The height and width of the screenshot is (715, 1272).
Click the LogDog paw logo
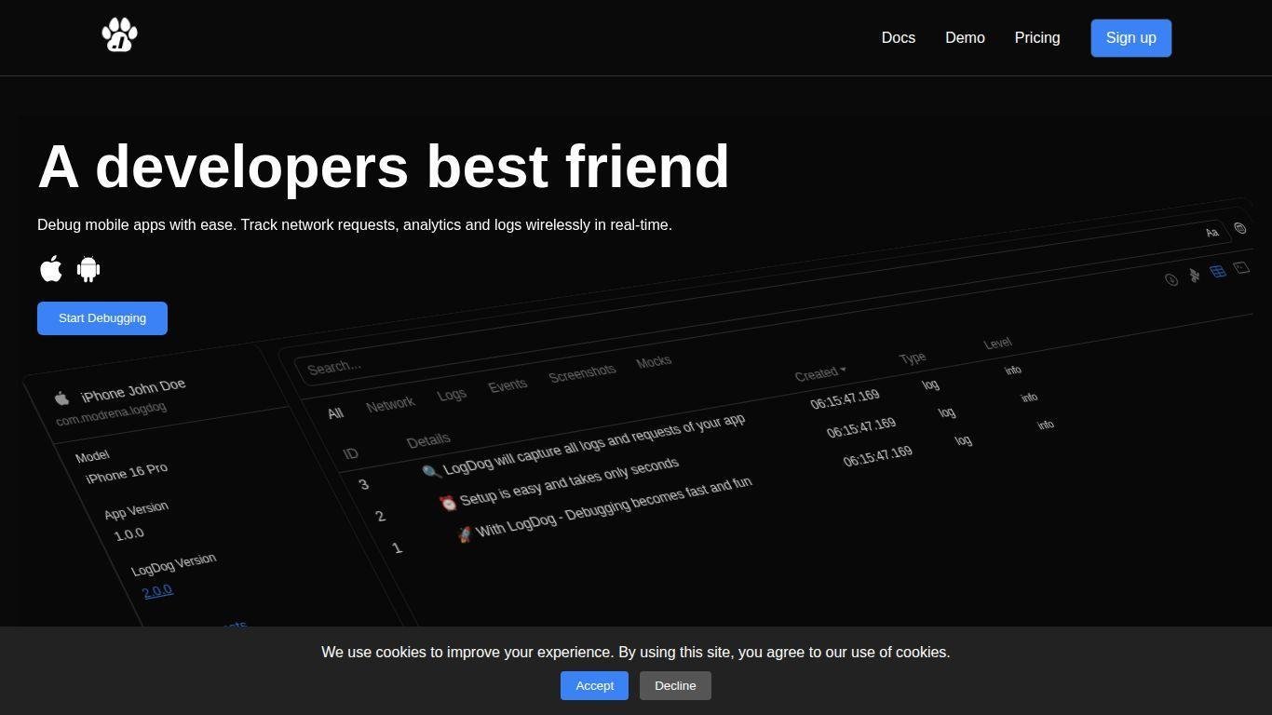click(x=119, y=35)
